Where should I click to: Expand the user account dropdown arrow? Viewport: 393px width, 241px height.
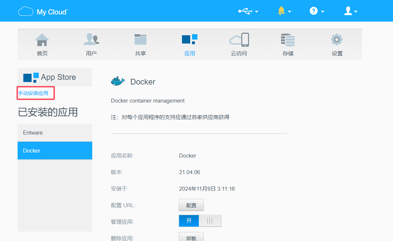(355, 12)
